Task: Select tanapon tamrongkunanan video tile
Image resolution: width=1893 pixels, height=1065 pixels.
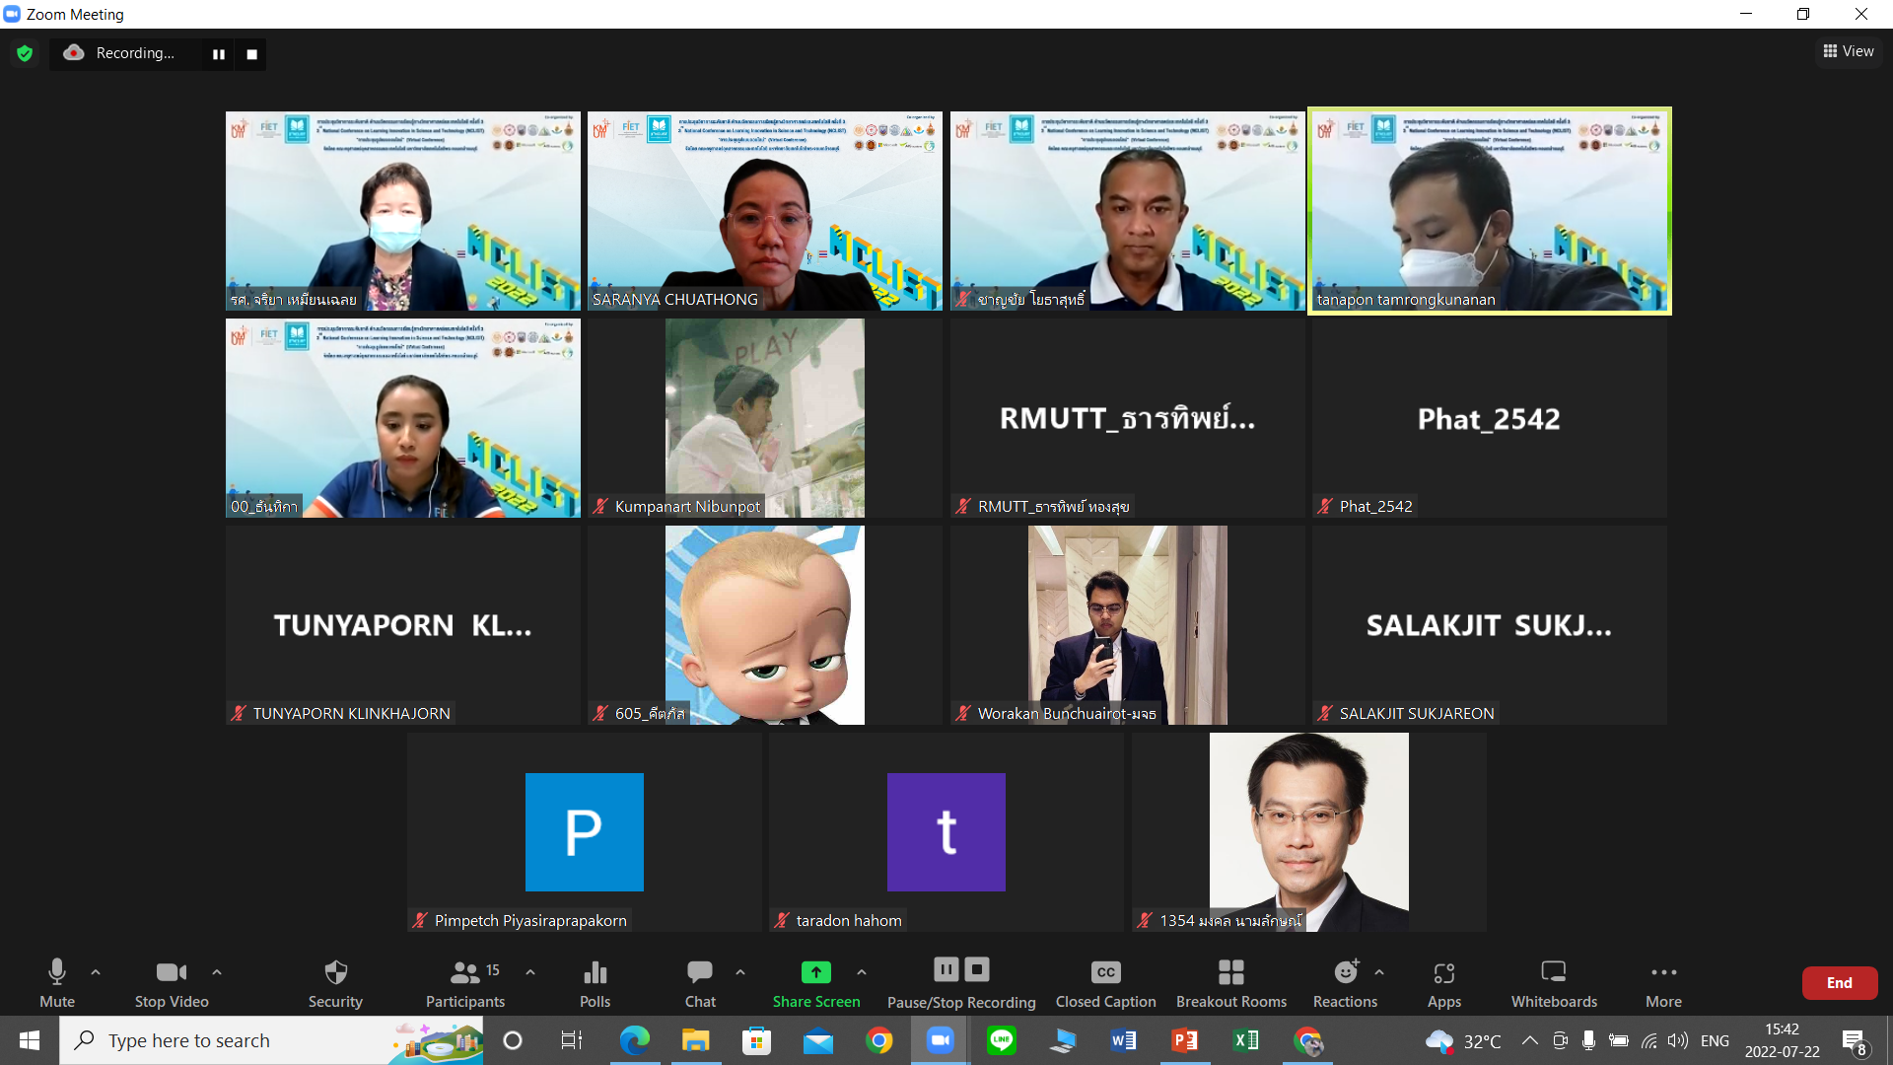Action: click(1489, 211)
